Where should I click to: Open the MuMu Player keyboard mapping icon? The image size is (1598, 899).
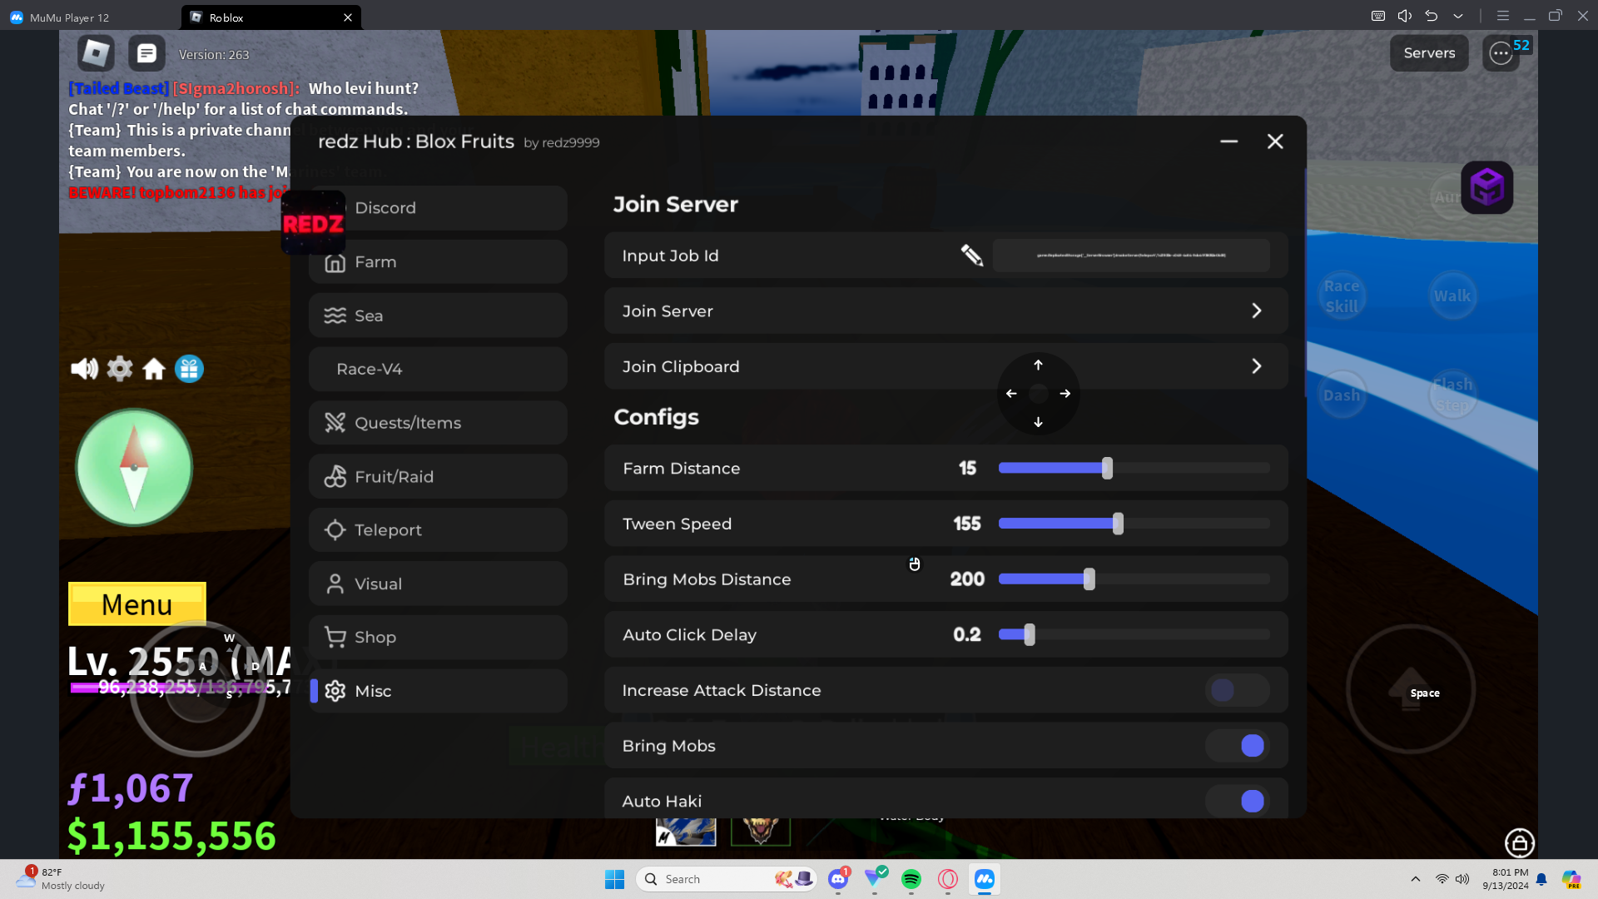1378,16
